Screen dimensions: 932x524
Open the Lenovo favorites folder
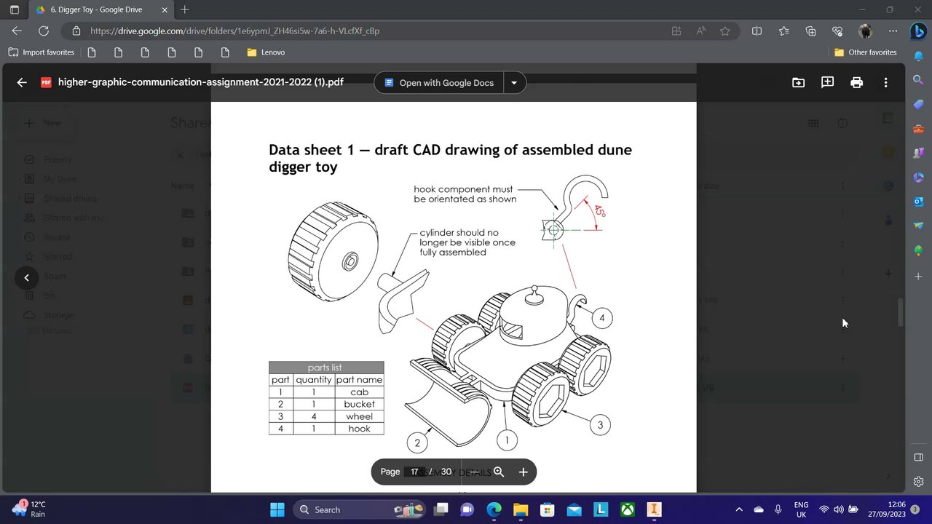(x=266, y=52)
